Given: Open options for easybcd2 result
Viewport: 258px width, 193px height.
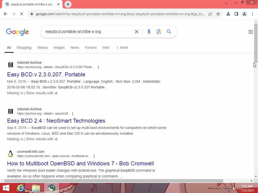Looking at the screenshot, I should [x=73, y=114].
